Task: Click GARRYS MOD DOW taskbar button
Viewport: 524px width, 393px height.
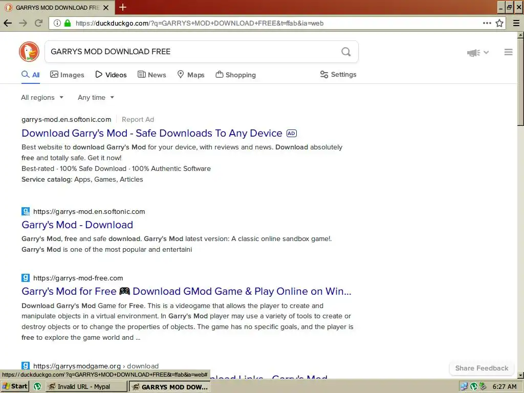Action: [x=169, y=387]
